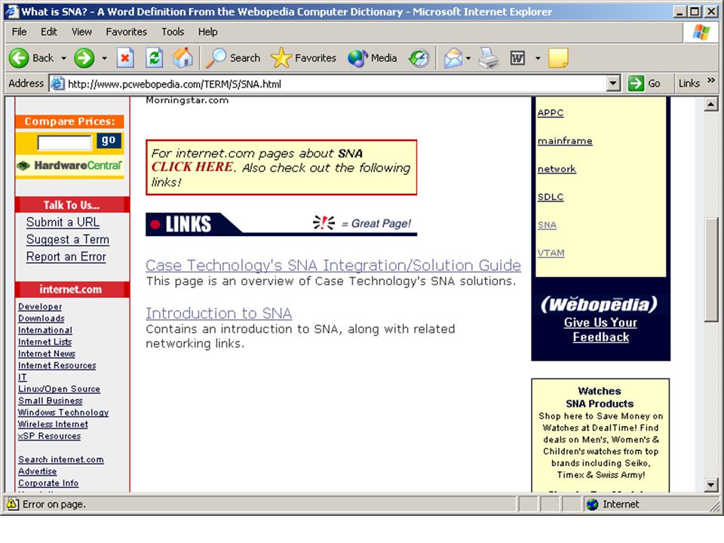Print the page with the printer icon
The image size is (724, 543).
489,58
